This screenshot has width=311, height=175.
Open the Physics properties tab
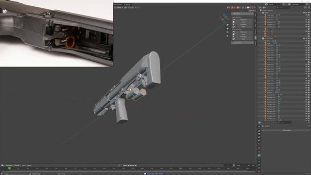[x=259, y=162]
